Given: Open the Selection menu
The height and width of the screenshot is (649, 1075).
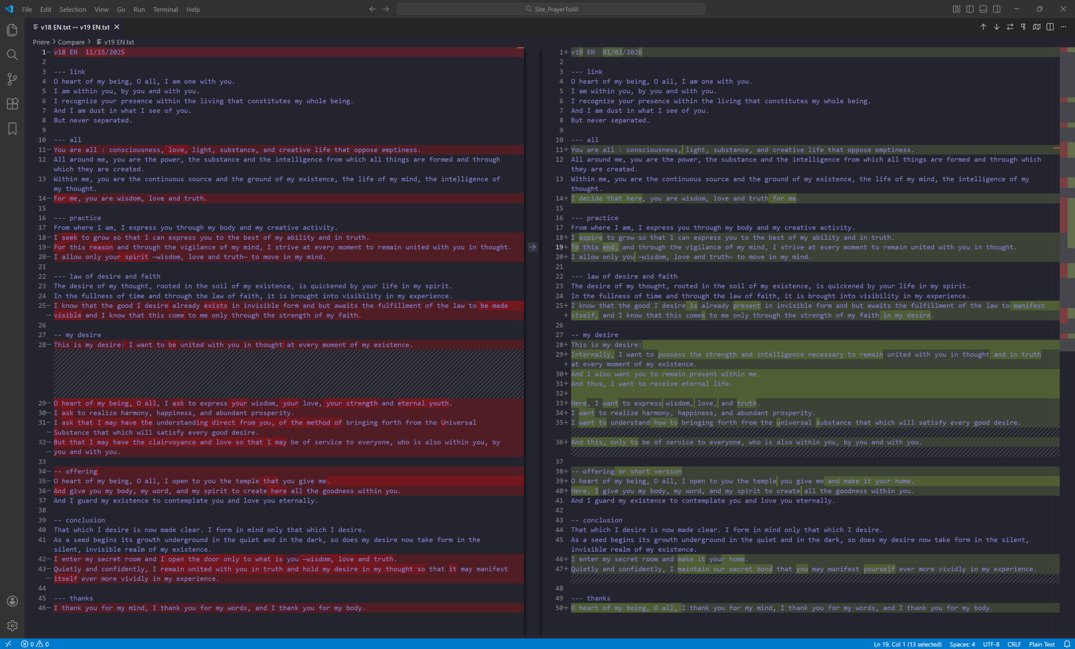Looking at the screenshot, I should [x=72, y=9].
